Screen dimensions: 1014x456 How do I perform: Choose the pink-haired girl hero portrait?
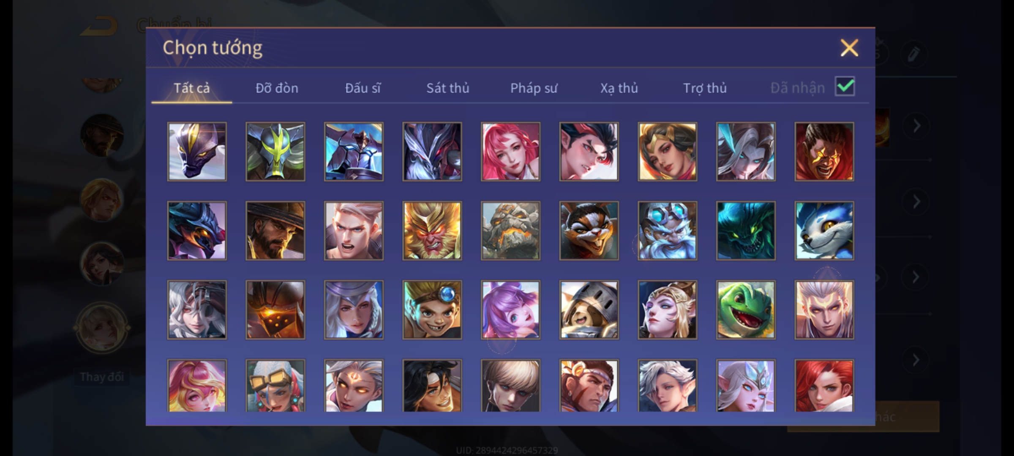(x=510, y=152)
